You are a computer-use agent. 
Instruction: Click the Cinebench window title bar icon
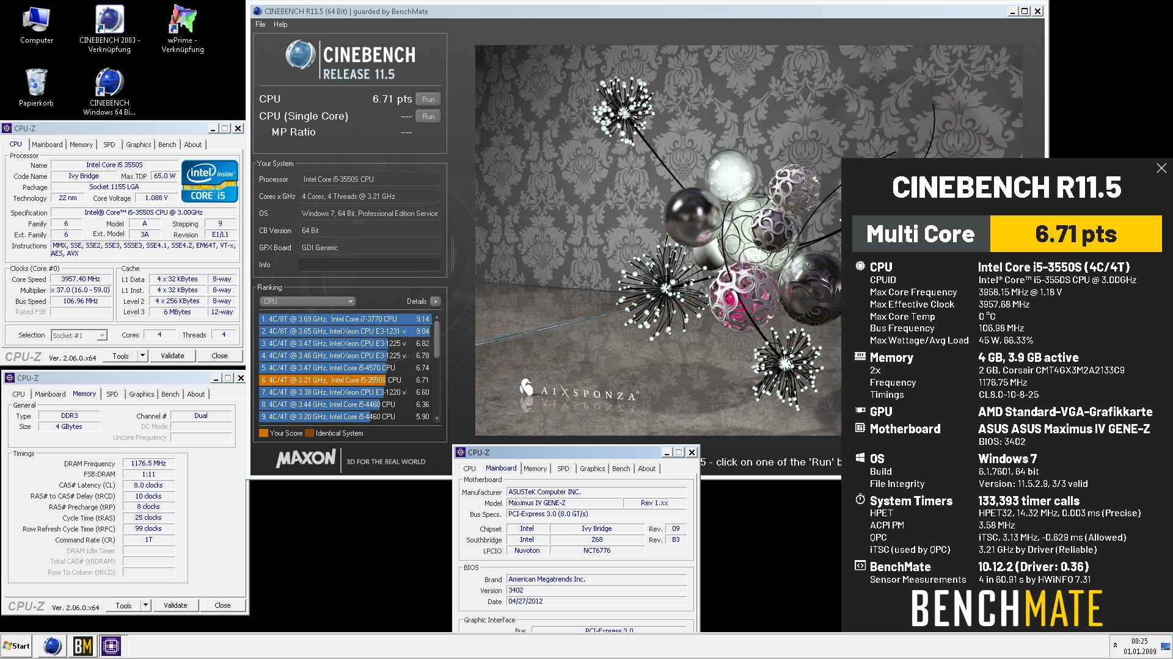[x=258, y=11]
